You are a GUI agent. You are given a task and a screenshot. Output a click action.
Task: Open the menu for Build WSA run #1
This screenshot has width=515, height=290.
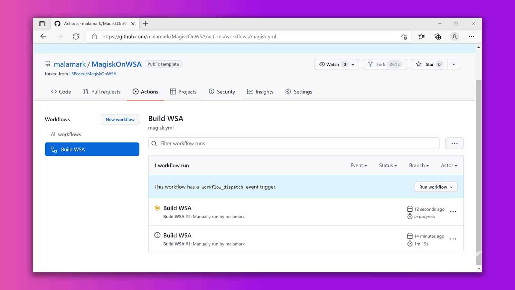[453, 239]
